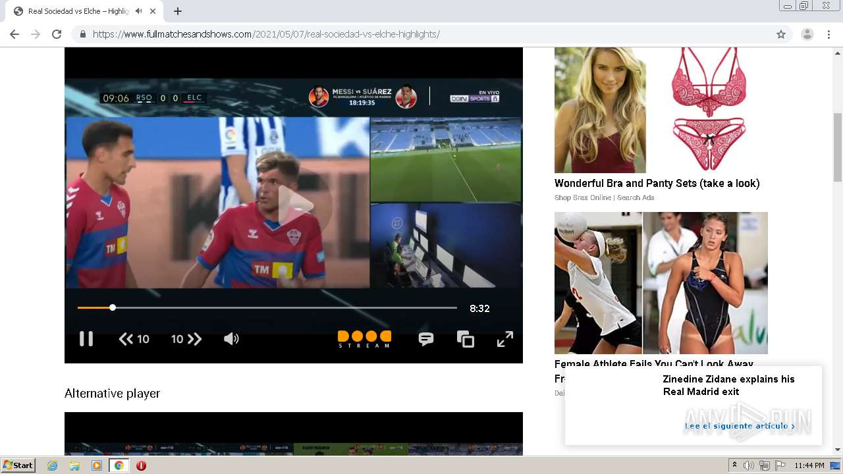Open Windows Explorer folder from taskbar

74,465
